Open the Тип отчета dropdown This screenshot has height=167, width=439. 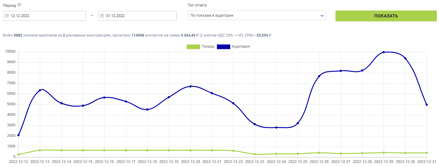point(257,15)
